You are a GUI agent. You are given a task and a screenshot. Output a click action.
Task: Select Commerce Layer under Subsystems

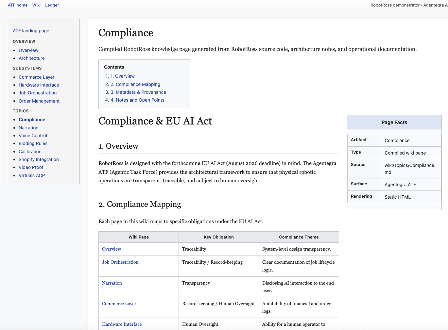(x=36, y=77)
